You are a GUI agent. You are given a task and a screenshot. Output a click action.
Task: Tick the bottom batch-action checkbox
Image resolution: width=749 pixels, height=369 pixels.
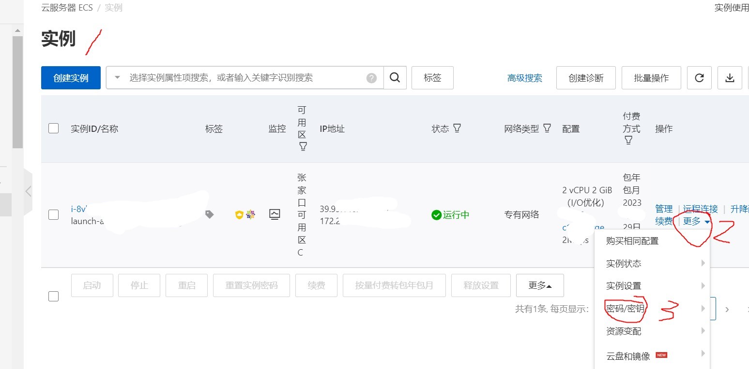tap(54, 296)
